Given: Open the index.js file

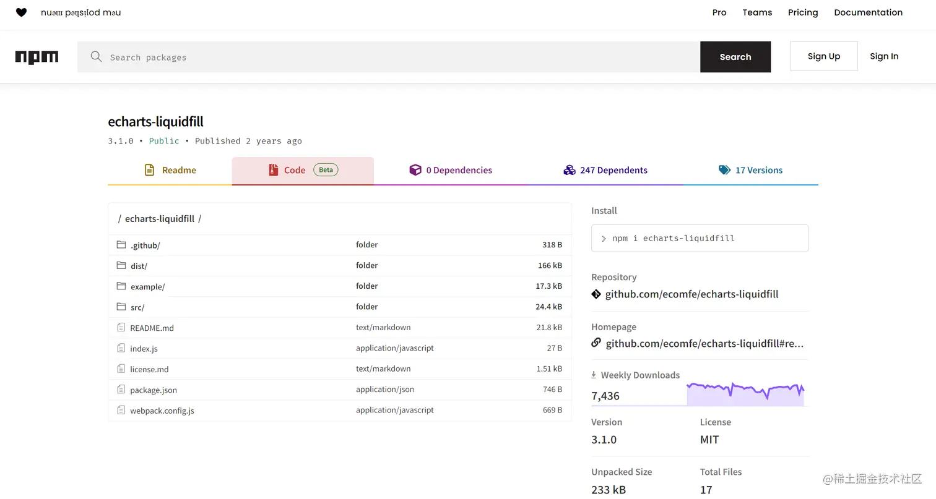Looking at the screenshot, I should (144, 349).
